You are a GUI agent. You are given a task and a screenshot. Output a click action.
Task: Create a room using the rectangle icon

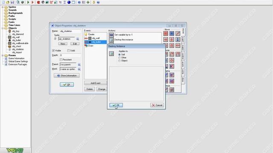tap(73, 2)
